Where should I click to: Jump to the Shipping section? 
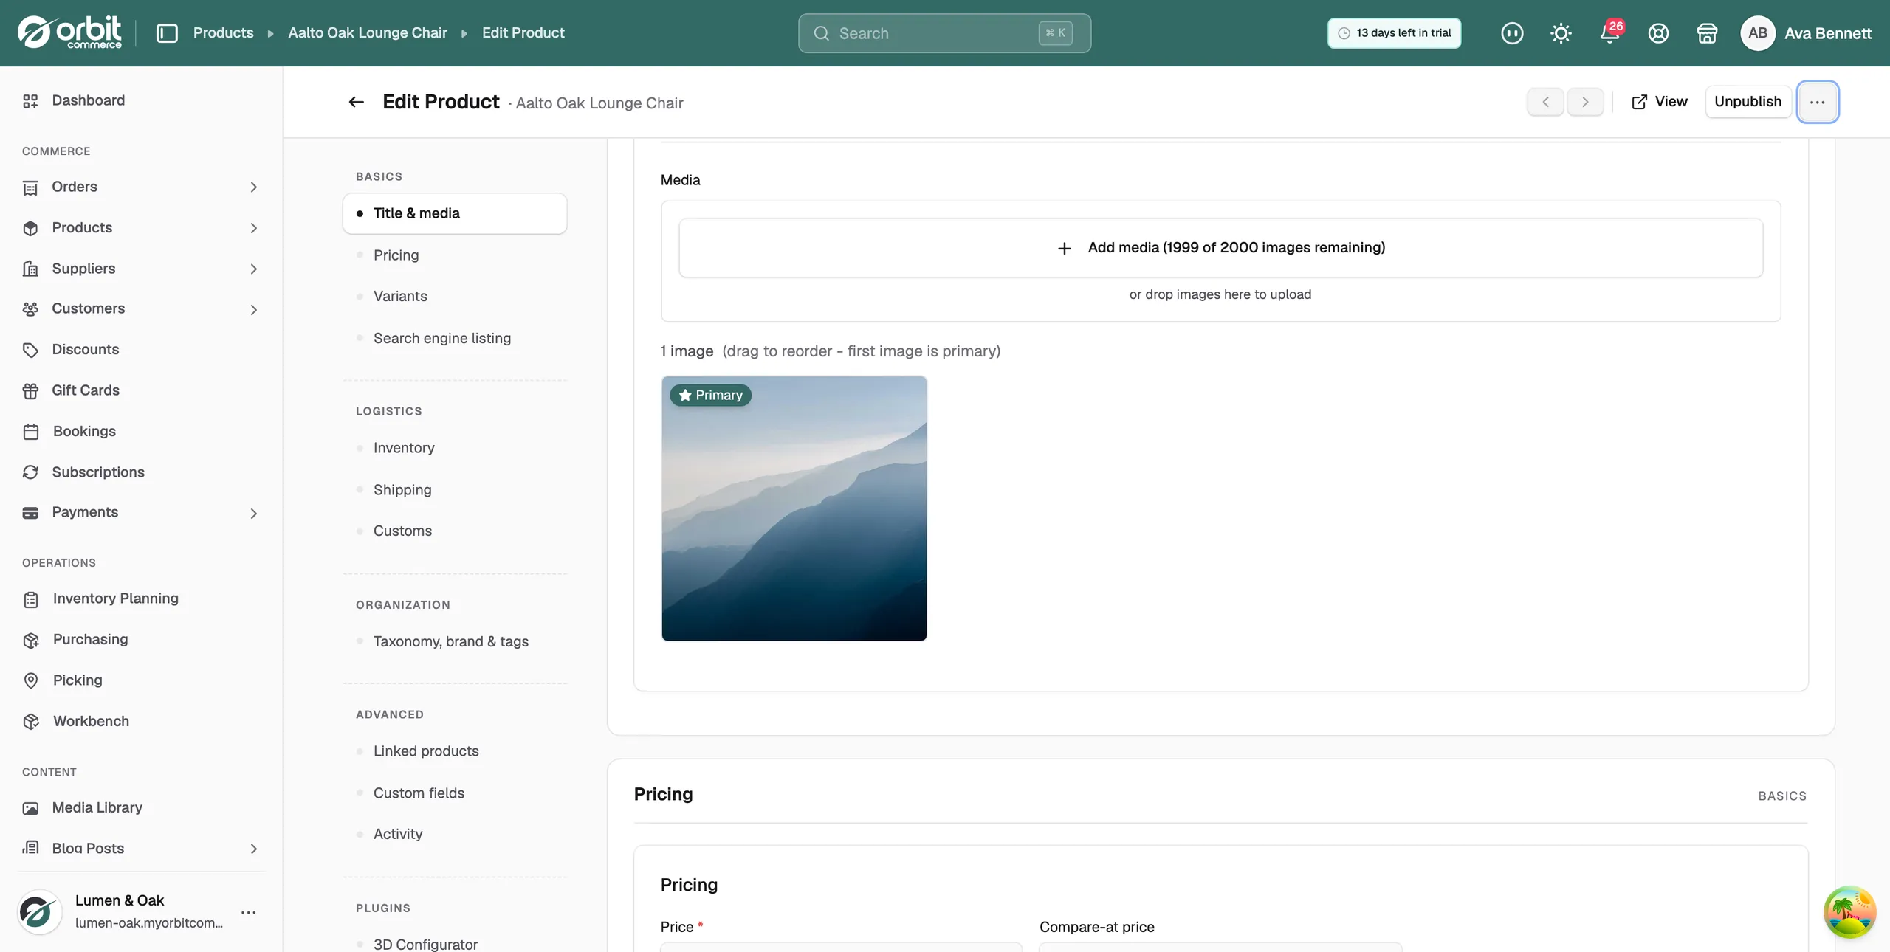click(x=402, y=490)
